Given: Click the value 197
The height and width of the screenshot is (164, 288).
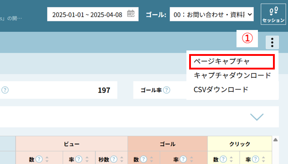Looking at the screenshot, I should pyautogui.click(x=104, y=90).
